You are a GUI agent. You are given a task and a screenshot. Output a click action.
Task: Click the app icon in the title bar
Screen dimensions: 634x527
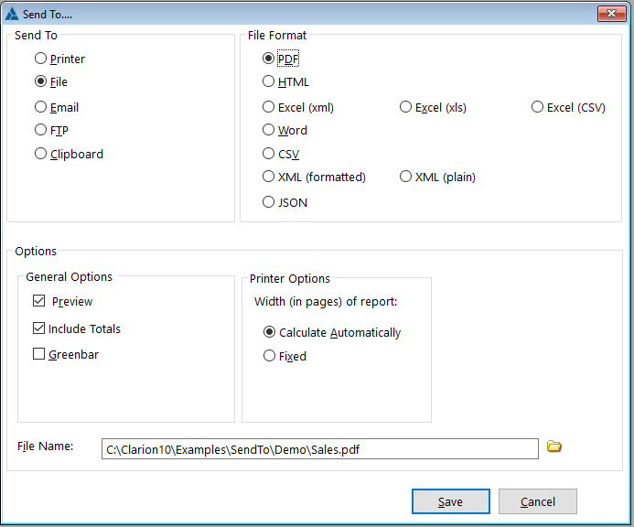click(x=12, y=14)
